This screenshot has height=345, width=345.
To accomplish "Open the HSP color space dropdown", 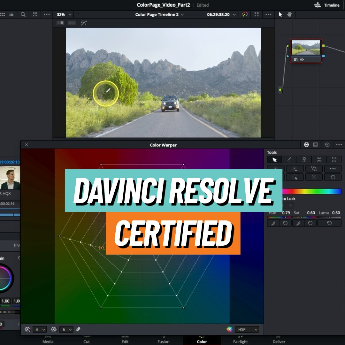I will coord(247,329).
